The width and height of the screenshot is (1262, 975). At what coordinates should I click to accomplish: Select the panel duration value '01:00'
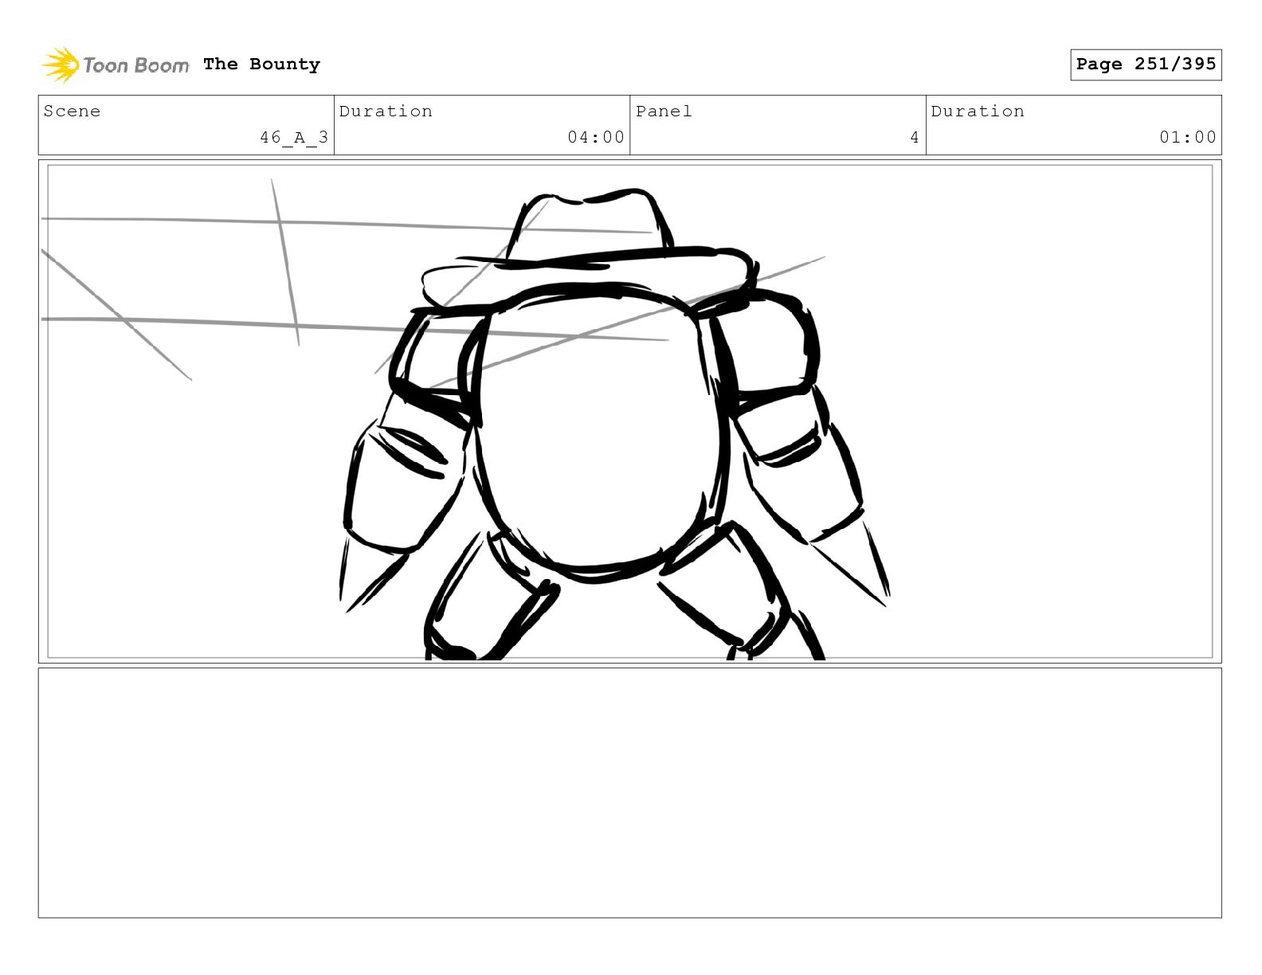(x=1188, y=137)
